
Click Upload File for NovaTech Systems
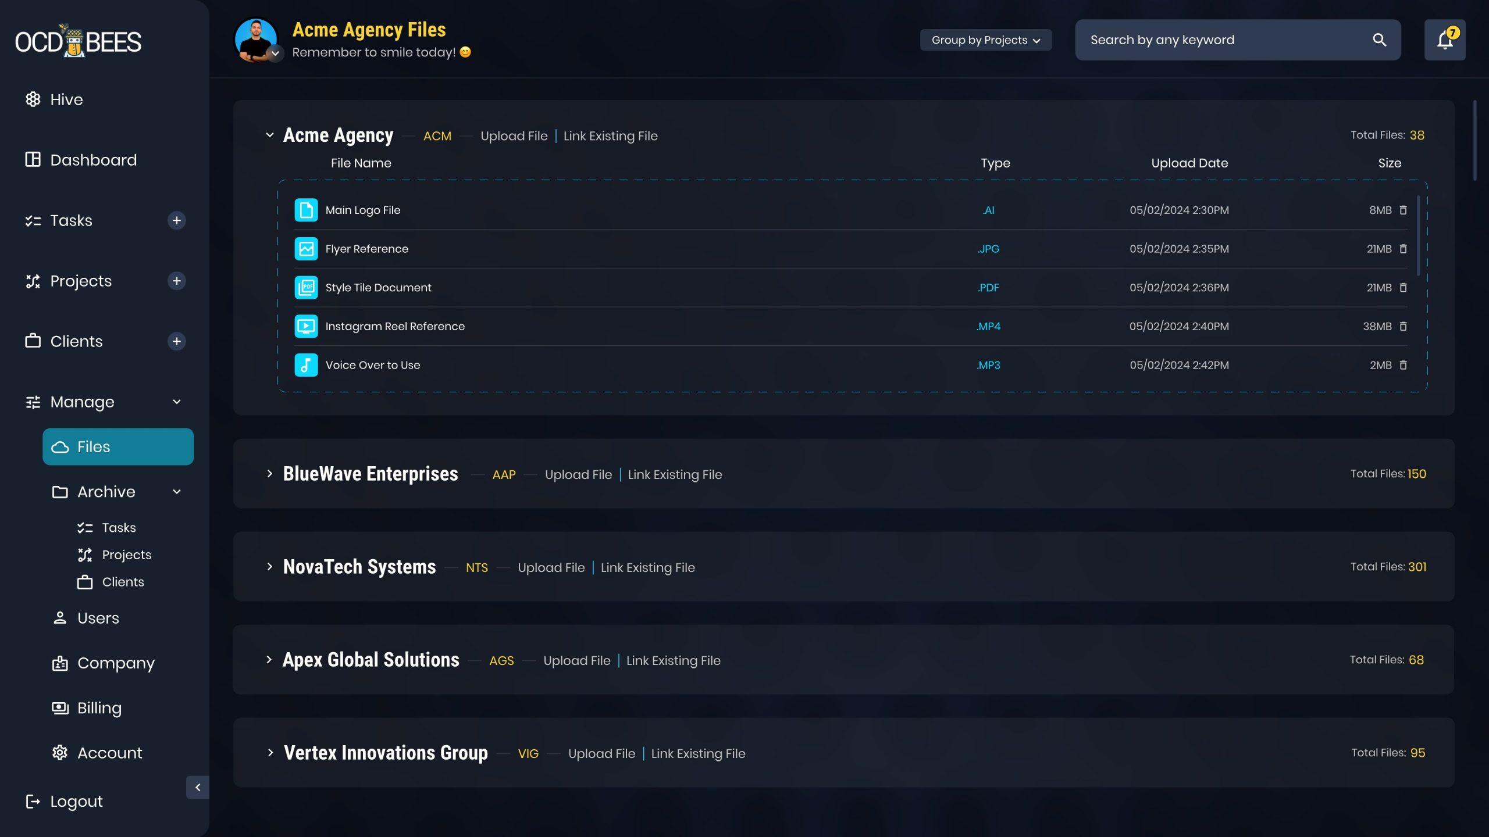551,567
